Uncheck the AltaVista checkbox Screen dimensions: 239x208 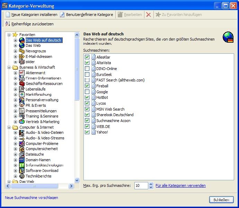(x=87, y=63)
